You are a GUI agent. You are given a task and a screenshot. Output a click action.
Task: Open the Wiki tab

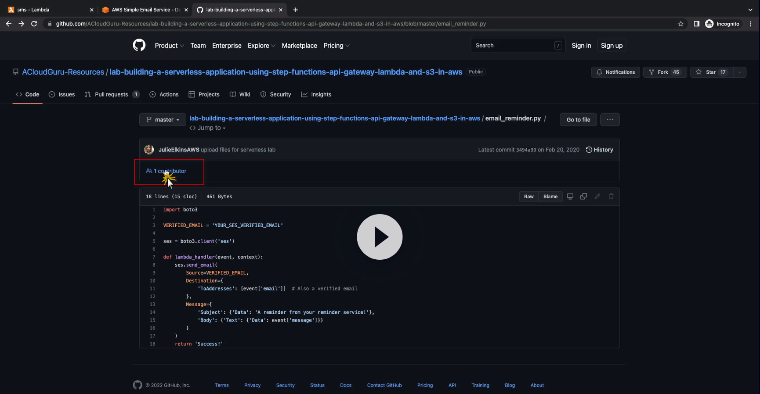click(x=240, y=94)
